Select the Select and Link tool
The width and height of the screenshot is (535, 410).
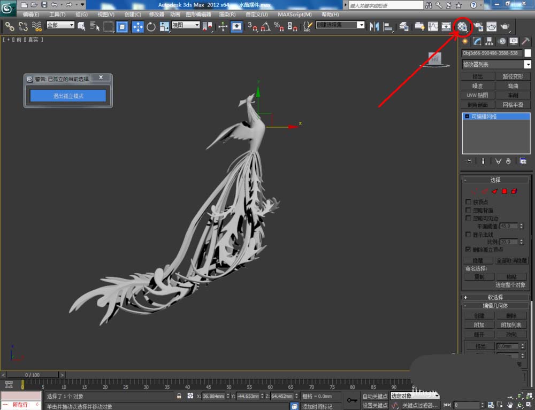pyautogui.click(x=10, y=27)
